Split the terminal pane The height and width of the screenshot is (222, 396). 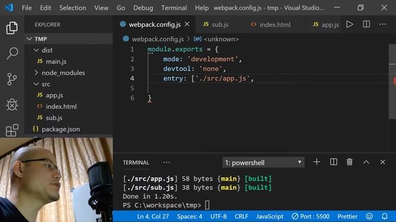(334, 162)
